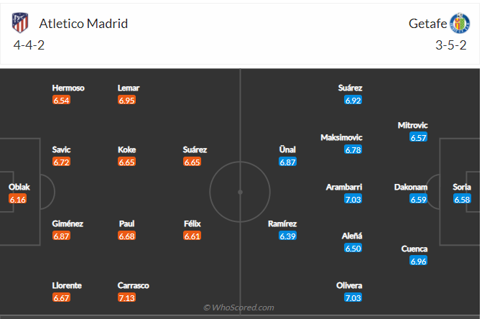Select defender Mitrovic
The width and height of the screenshot is (482, 319).
click(412, 125)
